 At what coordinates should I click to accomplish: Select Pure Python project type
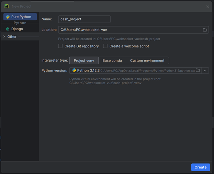[20, 17]
